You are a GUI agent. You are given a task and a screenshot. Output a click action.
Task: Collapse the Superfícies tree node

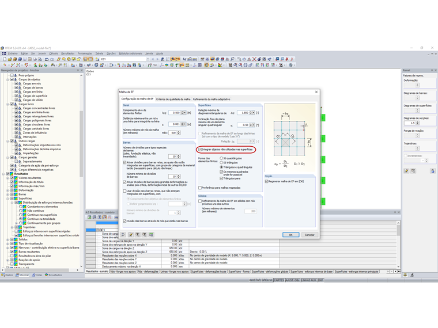click(7, 199)
